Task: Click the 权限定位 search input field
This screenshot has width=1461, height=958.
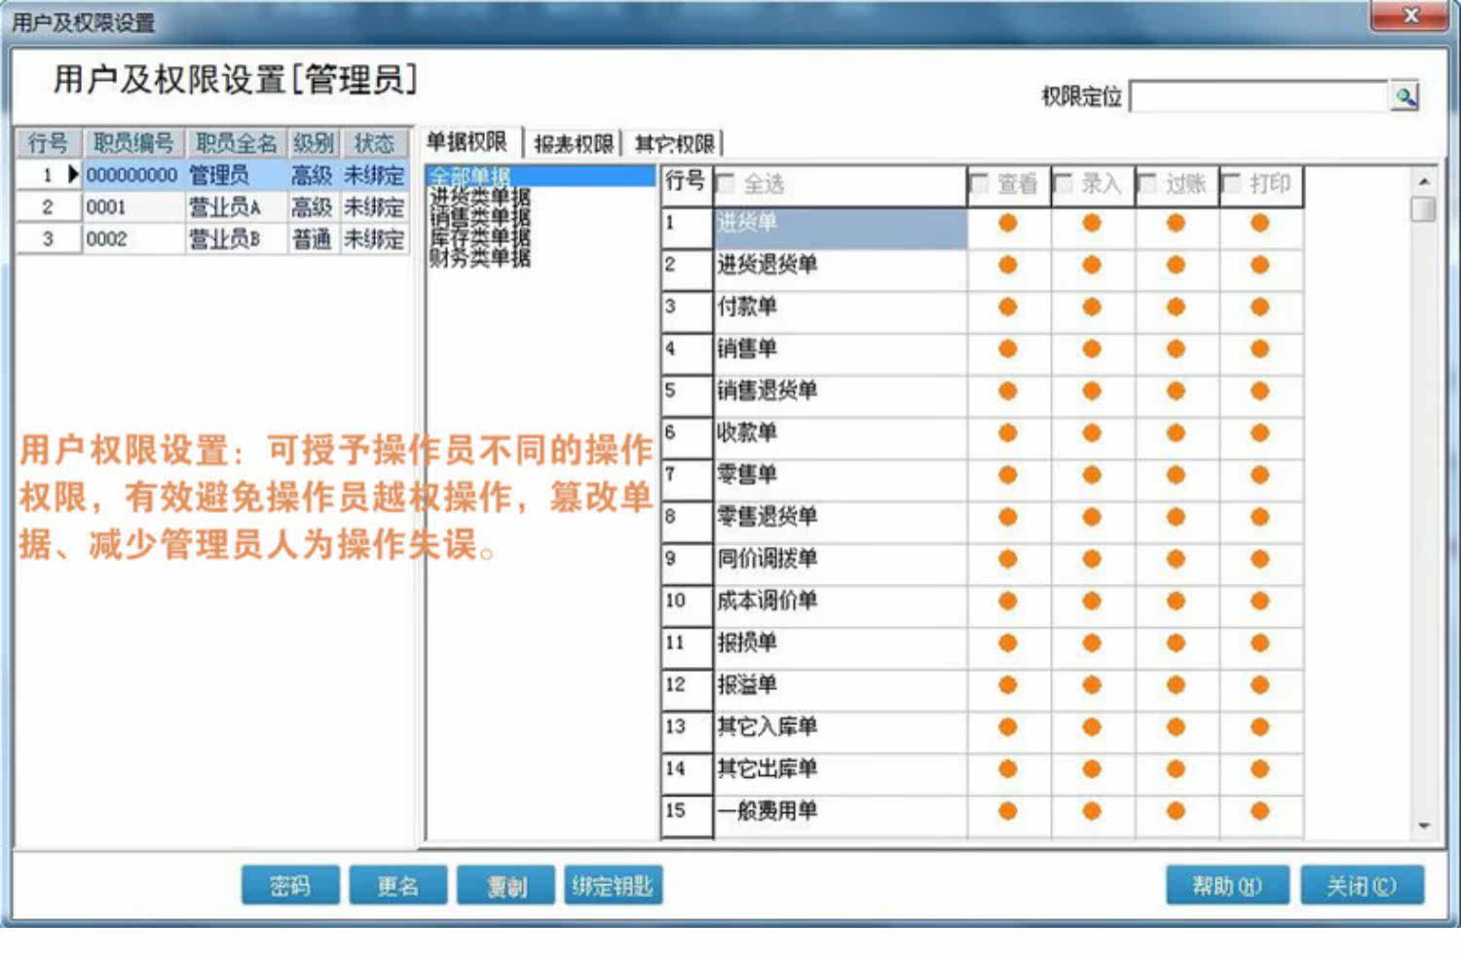Action: click(1258, 96)
